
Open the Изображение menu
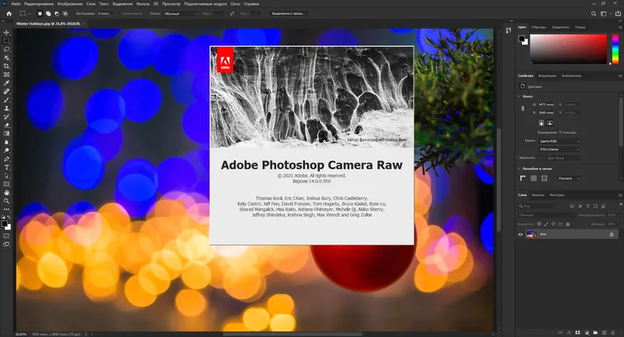[69, 4]
